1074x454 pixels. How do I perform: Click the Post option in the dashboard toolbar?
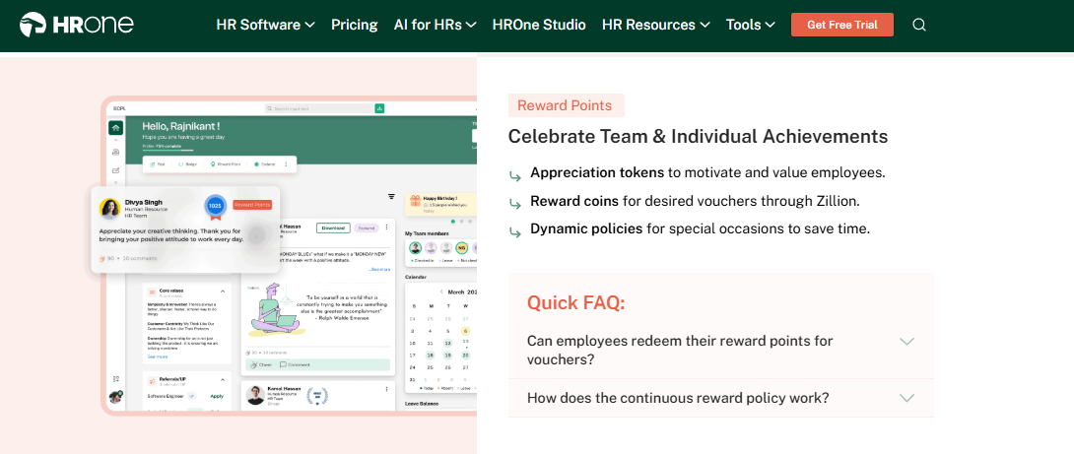tap(158, 164)
